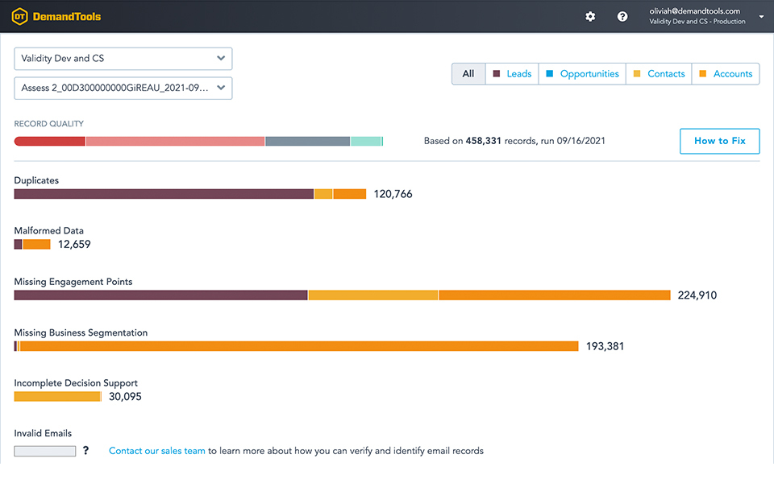Click the RECORD QUALITY label
This screenshot has width=774, height=483.
pos(49,124)
